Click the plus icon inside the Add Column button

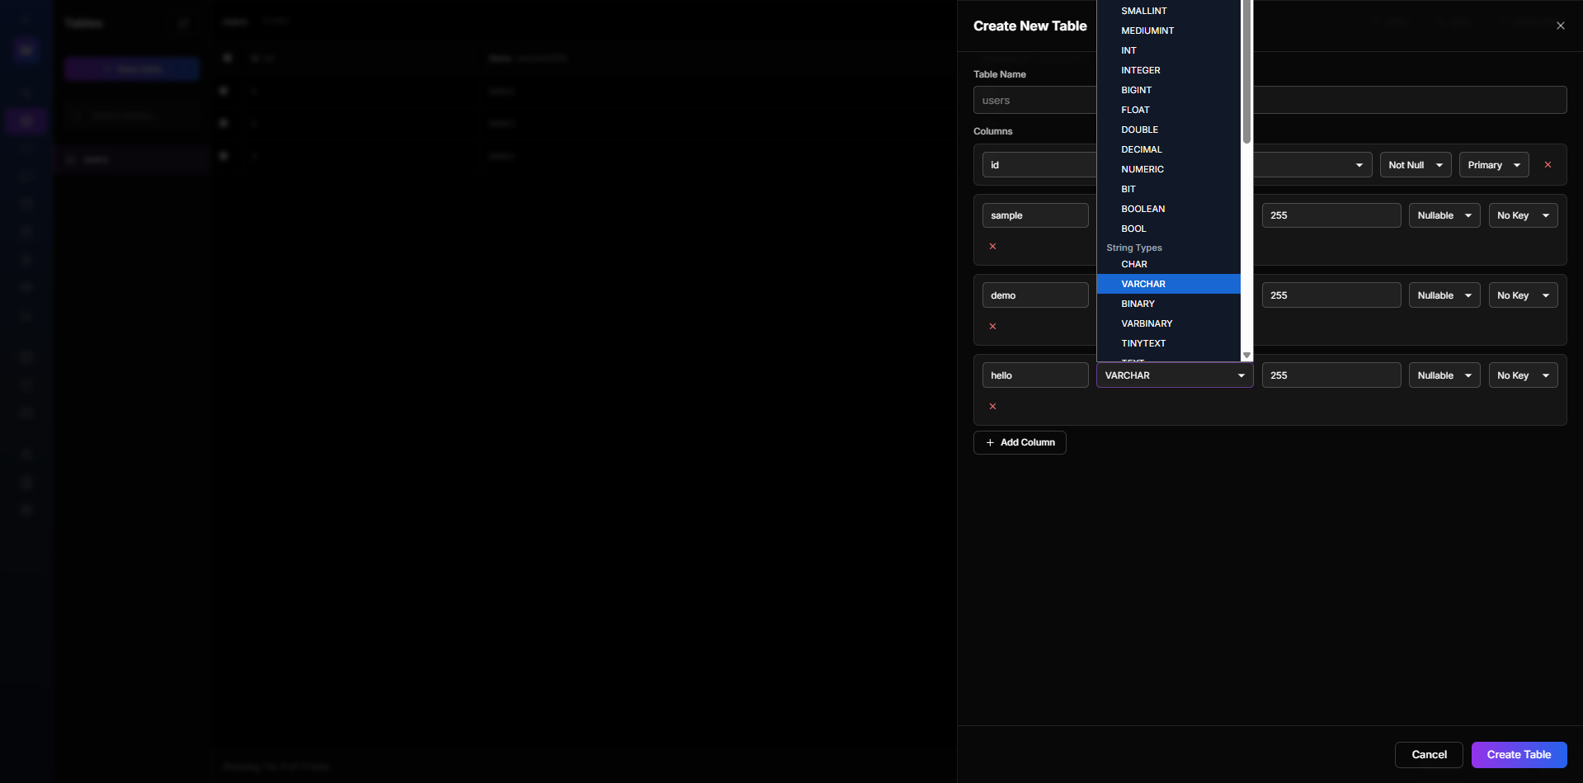tap(990, 442)
